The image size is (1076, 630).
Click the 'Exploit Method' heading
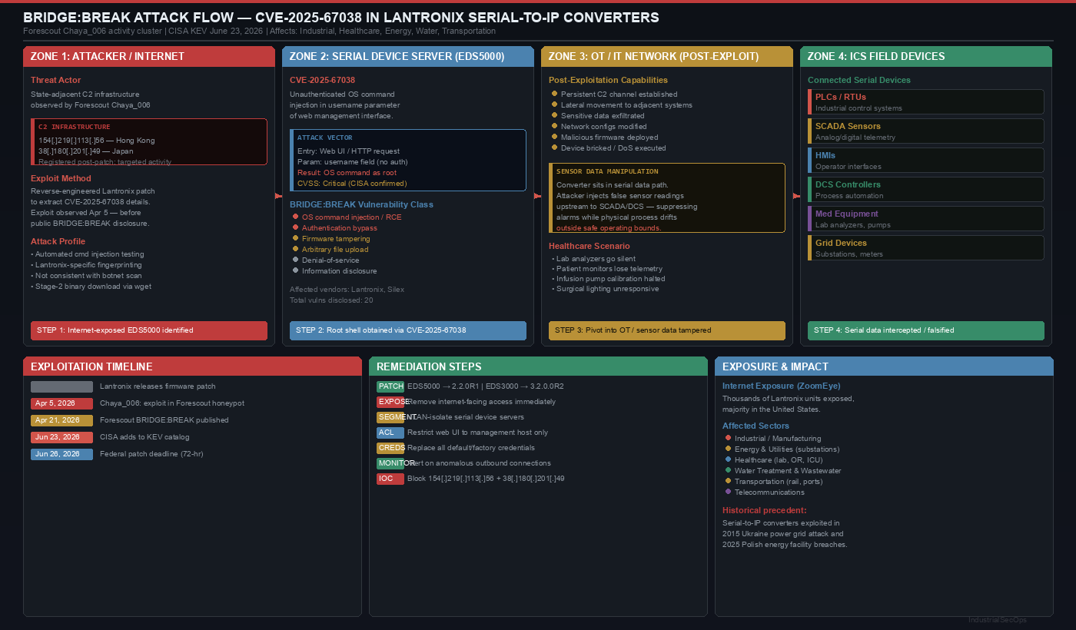(x=61, y=178)
